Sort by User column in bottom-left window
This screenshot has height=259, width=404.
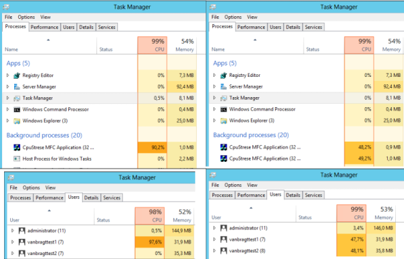[51, 216]
